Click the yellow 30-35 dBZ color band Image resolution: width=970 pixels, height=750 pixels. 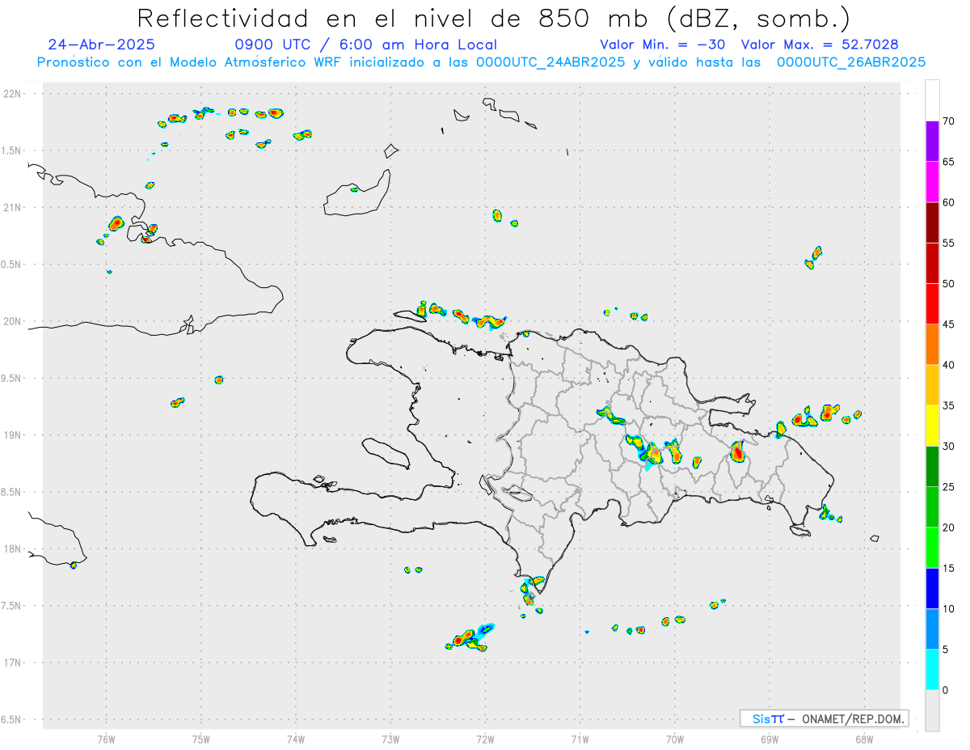(x=932, y=426)
